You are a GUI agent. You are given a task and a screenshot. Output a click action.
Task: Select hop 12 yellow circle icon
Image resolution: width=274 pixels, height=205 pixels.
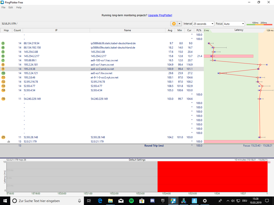3,82
